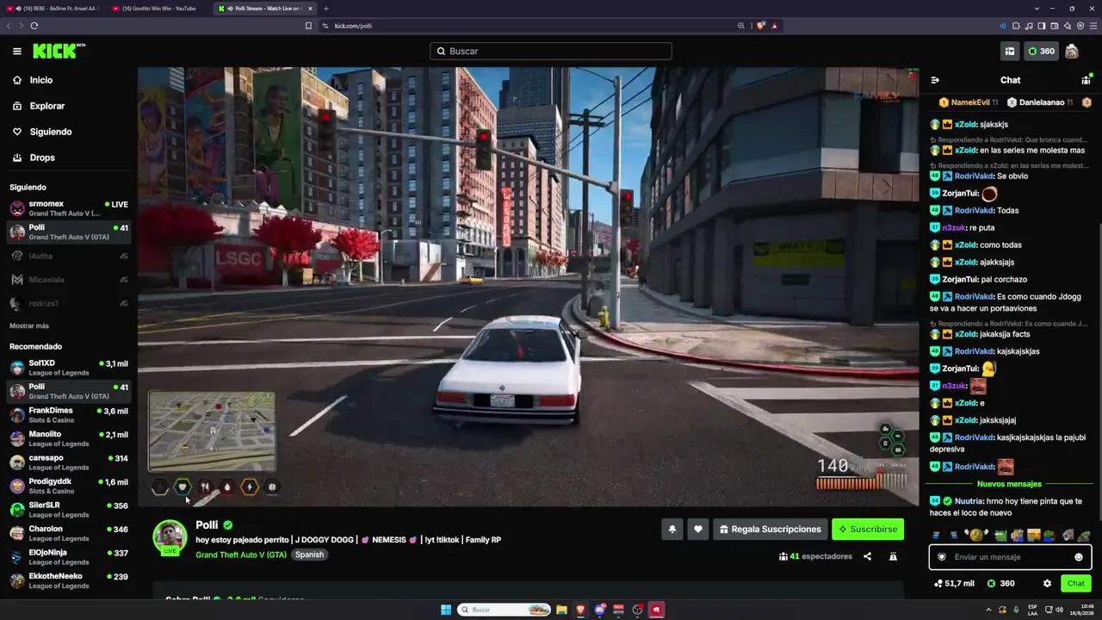Open recommended channel SilerSLR

69,510
